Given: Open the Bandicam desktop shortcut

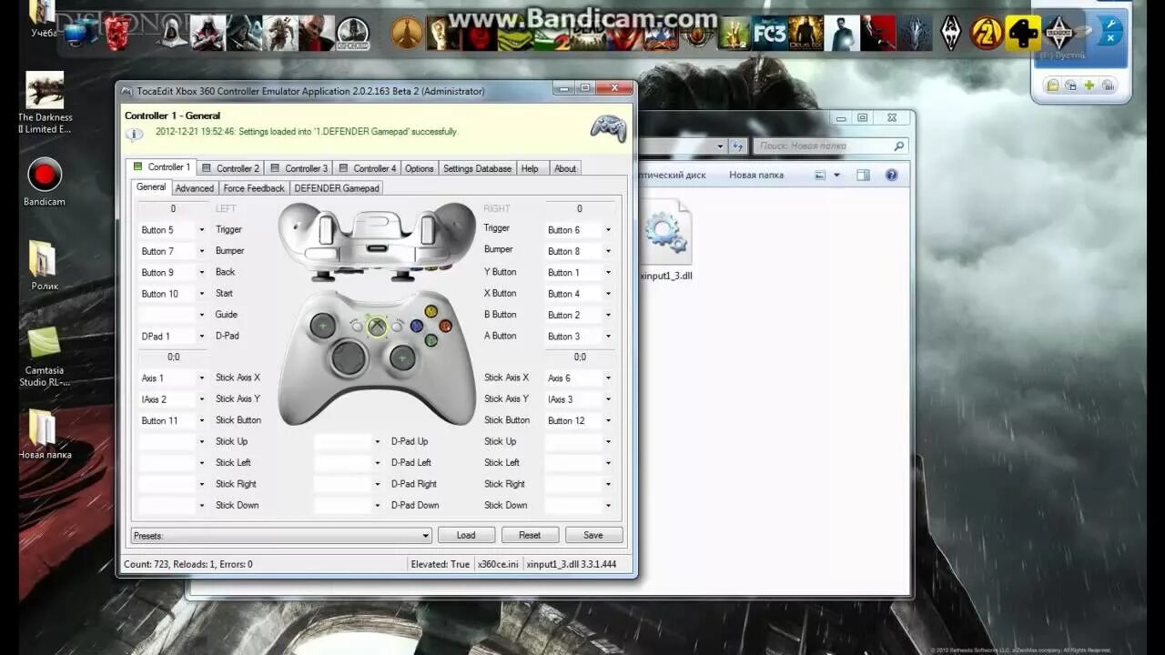Looking at the screenshot, I should pos(44,182).
